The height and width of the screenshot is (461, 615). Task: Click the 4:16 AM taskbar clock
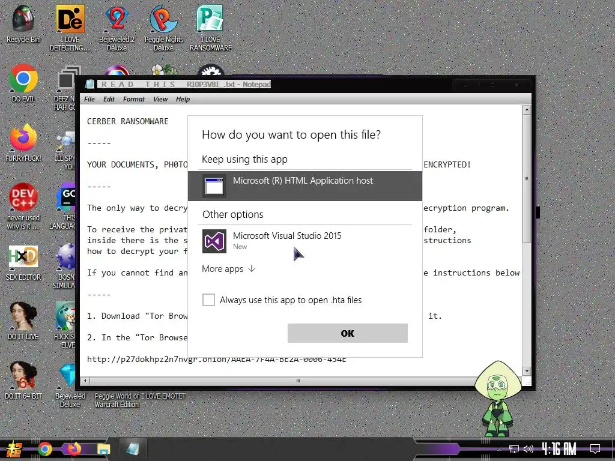559,448
